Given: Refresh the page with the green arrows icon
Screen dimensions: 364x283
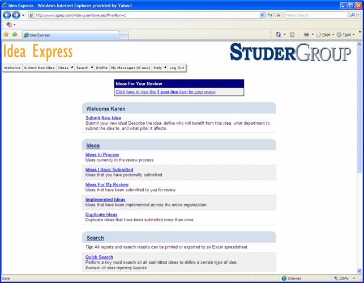Looking at the screenshot, I should 270,15.
